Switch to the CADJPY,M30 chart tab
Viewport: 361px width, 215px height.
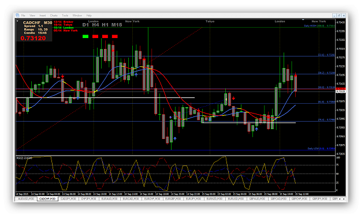point(68,199)
